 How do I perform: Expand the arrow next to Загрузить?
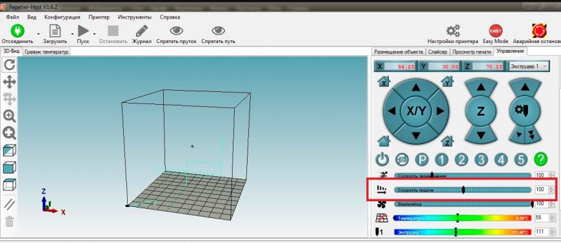point(72,33)
